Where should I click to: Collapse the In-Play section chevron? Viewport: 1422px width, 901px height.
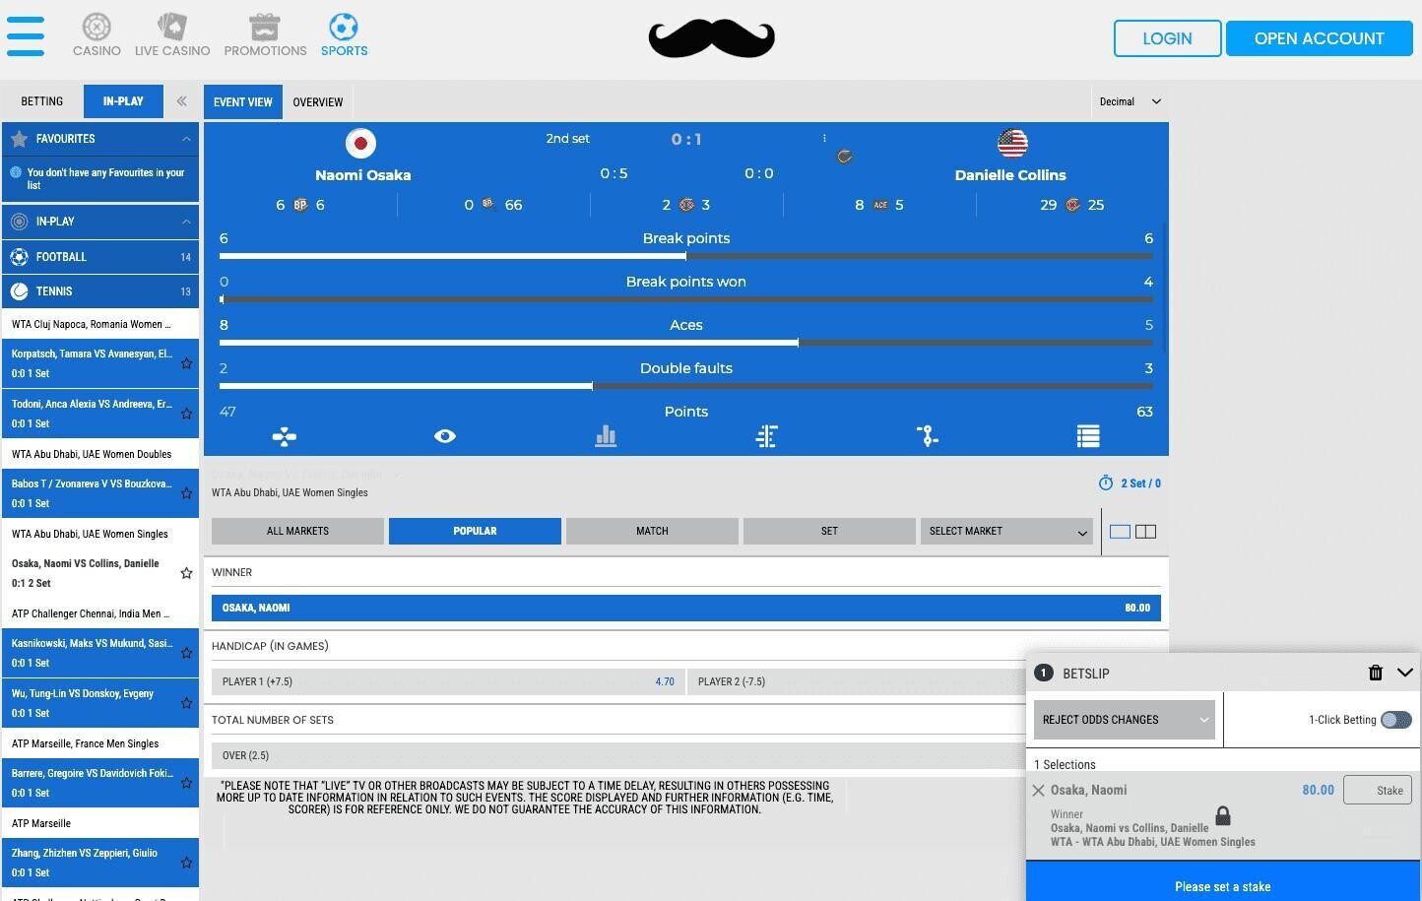click(x=186, y=222)
